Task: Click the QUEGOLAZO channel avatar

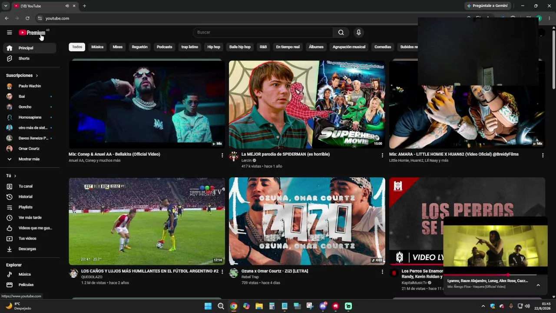Action: tap(73, 273)
